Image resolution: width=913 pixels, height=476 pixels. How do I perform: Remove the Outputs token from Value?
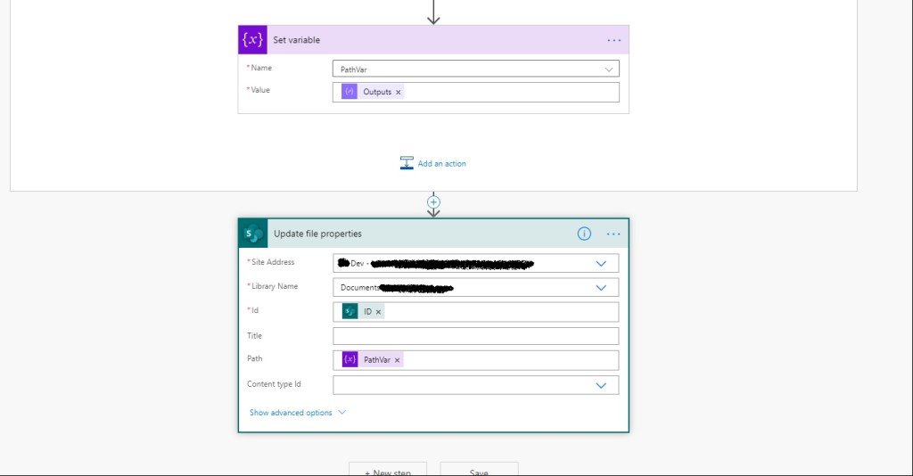pos(399,93)
